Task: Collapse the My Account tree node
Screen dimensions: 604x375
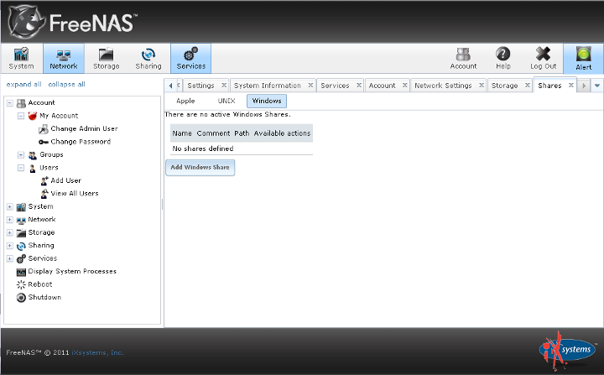Action: tap(21, 116)
